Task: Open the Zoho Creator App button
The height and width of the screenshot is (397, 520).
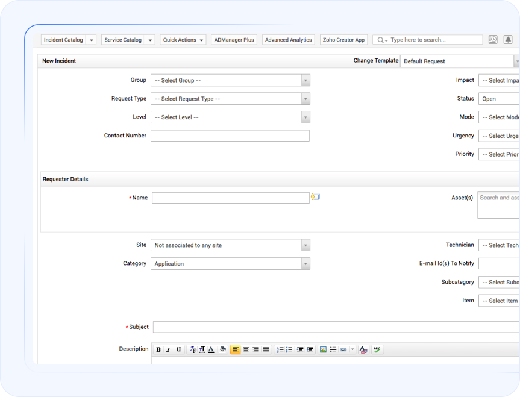Action: tap(343, 40)
